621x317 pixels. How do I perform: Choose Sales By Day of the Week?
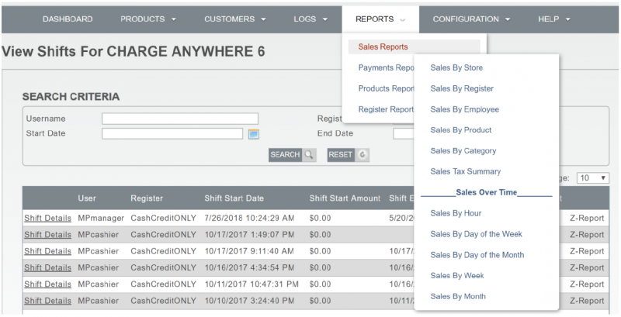point(476,234)
